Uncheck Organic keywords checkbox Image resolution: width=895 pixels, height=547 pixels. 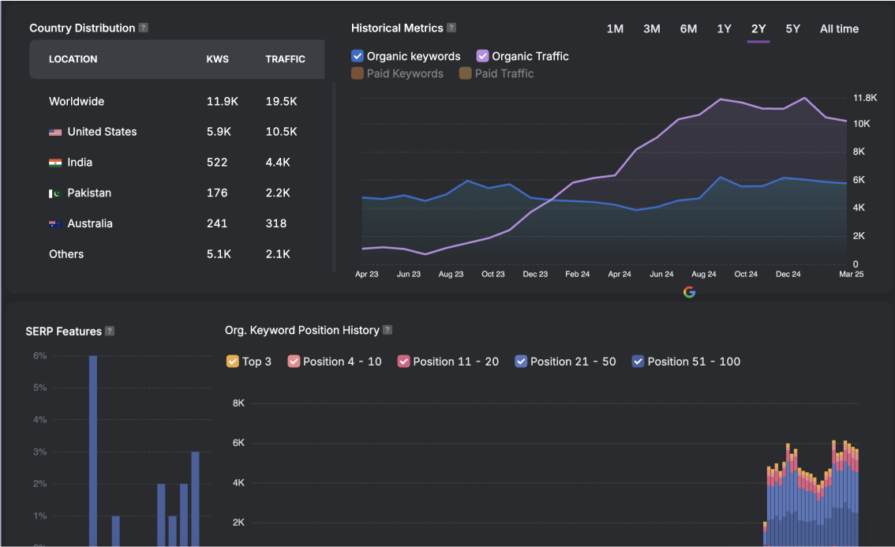pos(358,55)
